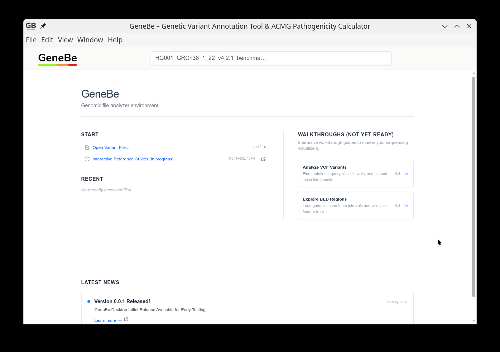Click the 0/3 progress for Analyze VCF Variants

[398, 174]
